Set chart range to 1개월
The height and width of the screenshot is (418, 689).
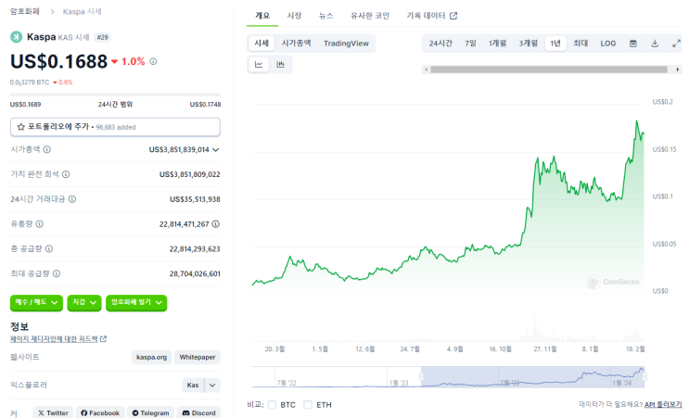(497, 44)
